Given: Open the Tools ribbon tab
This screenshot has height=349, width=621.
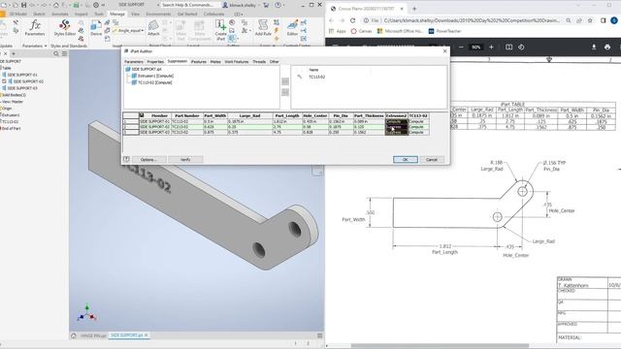Looking at the screenshot, I should coord(99,14).
